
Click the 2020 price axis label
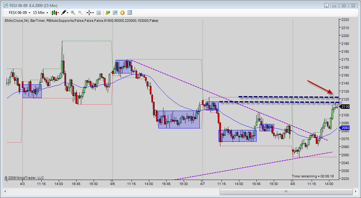click(345, 179)
